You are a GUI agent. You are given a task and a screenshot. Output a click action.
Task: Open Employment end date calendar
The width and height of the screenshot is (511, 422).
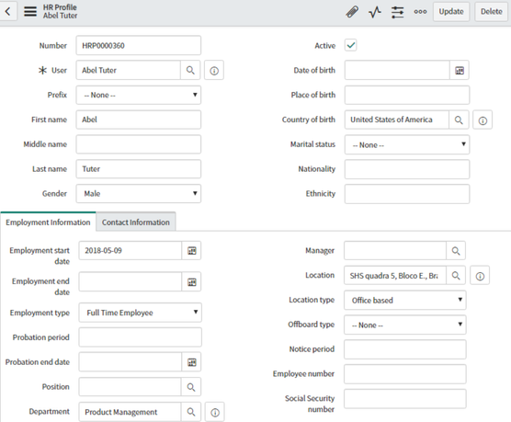point(191,281)
